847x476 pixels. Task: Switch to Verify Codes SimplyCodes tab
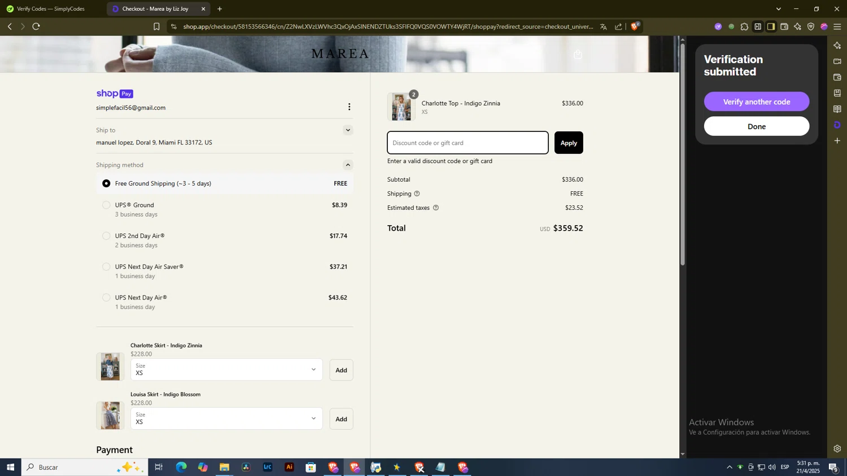click(51, 9)
